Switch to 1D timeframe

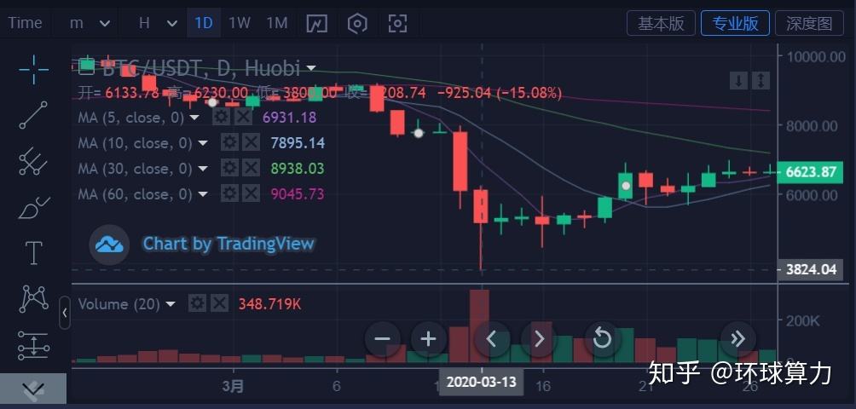(x=204, y=23)
